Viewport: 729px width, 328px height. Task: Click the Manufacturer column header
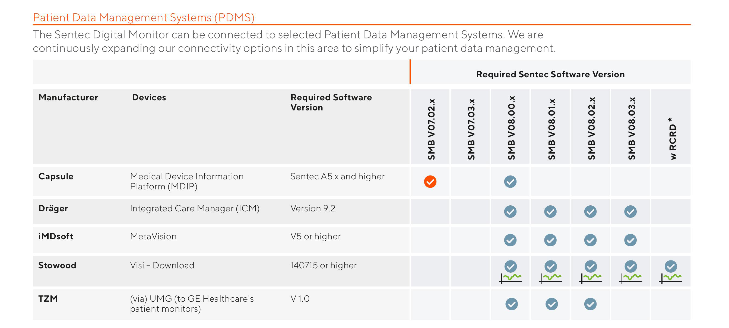click(x=68, y=97)
